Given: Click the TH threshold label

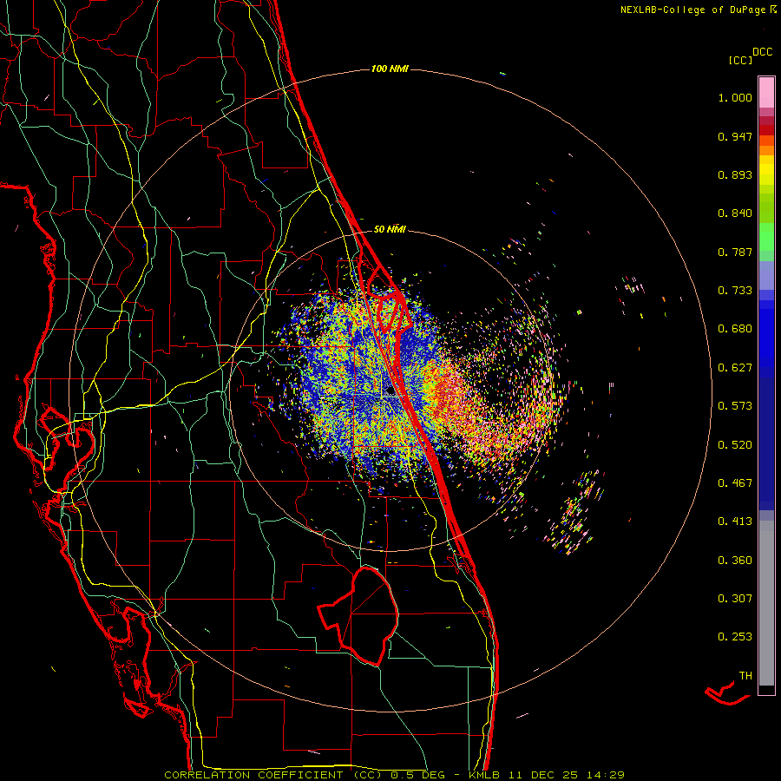Looking at the screenshot, I should (745, 676).
